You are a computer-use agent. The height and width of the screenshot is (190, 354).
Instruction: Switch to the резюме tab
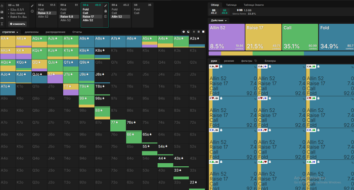click(x=229, y=61)
